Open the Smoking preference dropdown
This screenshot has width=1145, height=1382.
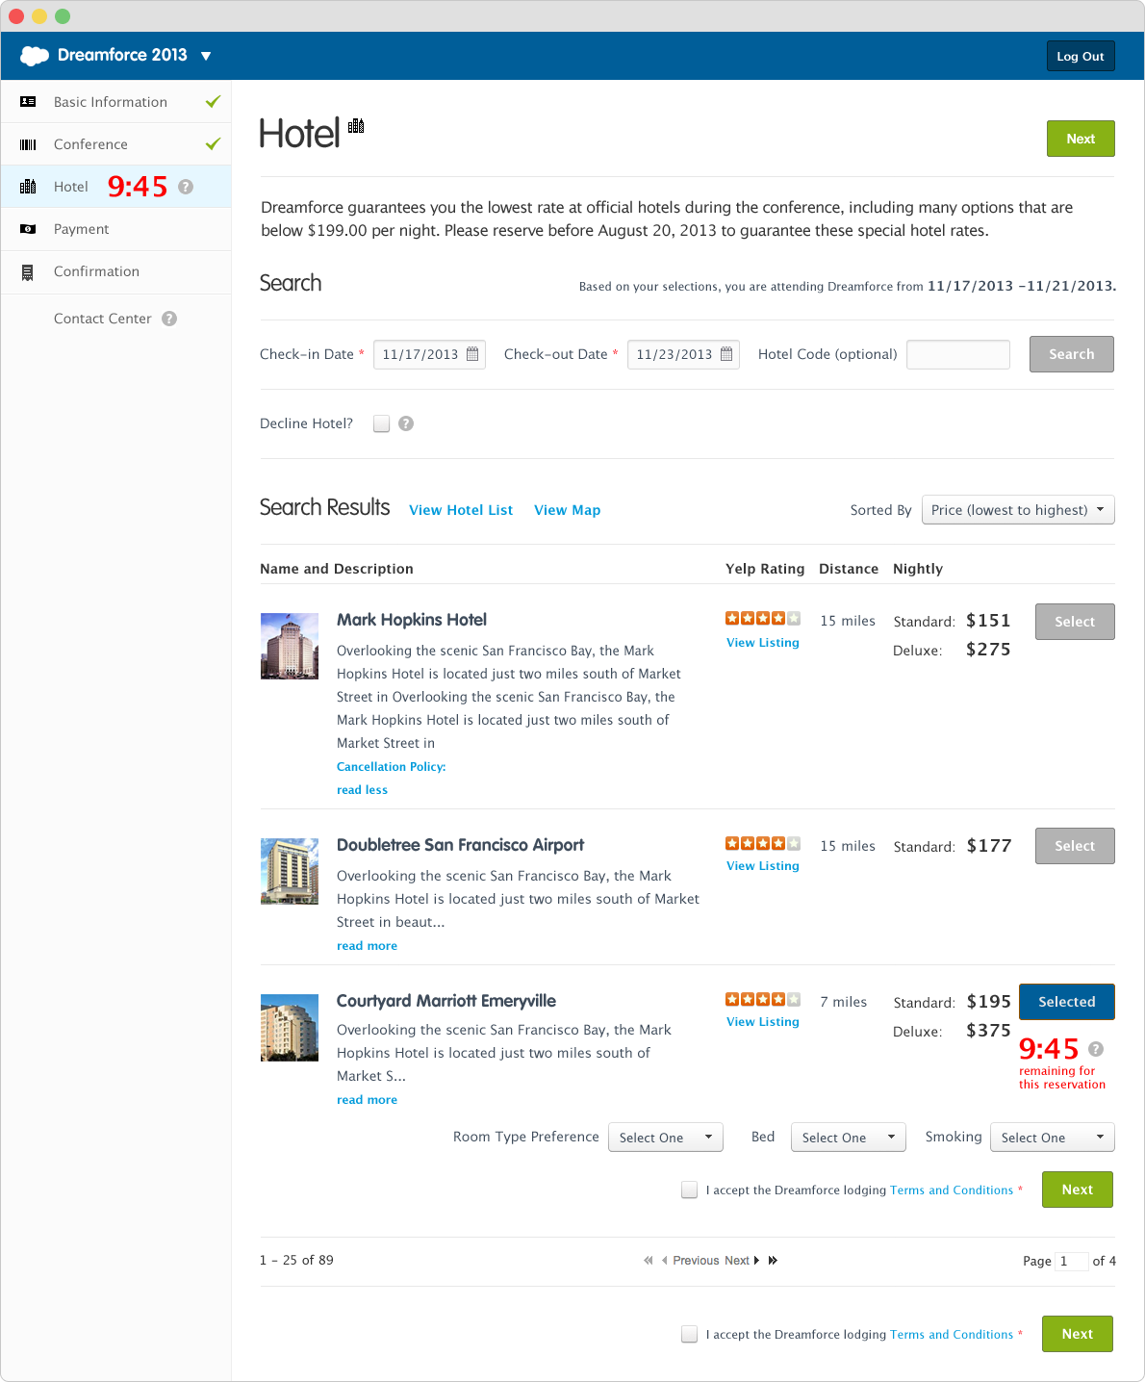tap(1053, 1137)
